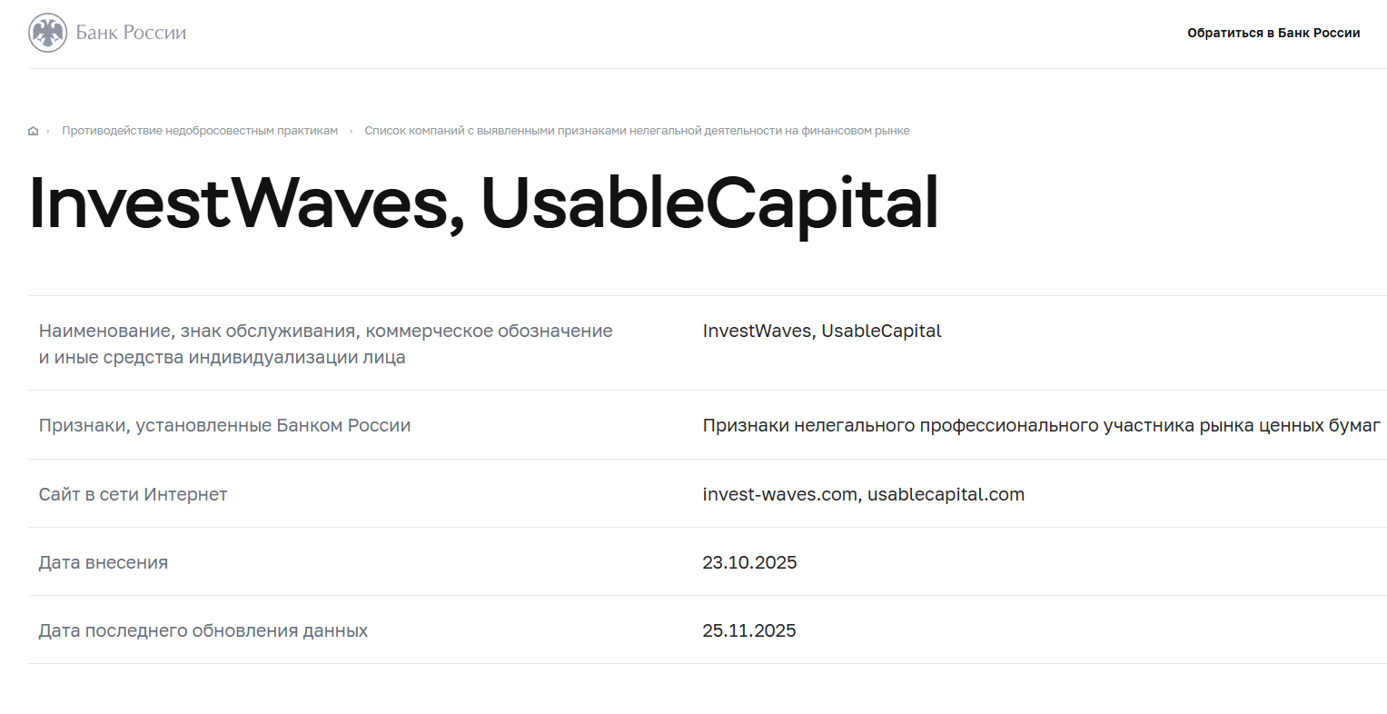1387x714 pixels.
Task: Open "Противодействие недобросовестным практикам" breadcrumb
Action: [200, 131]
